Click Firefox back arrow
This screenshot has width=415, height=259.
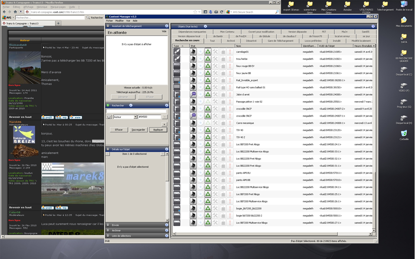[4, 12]
